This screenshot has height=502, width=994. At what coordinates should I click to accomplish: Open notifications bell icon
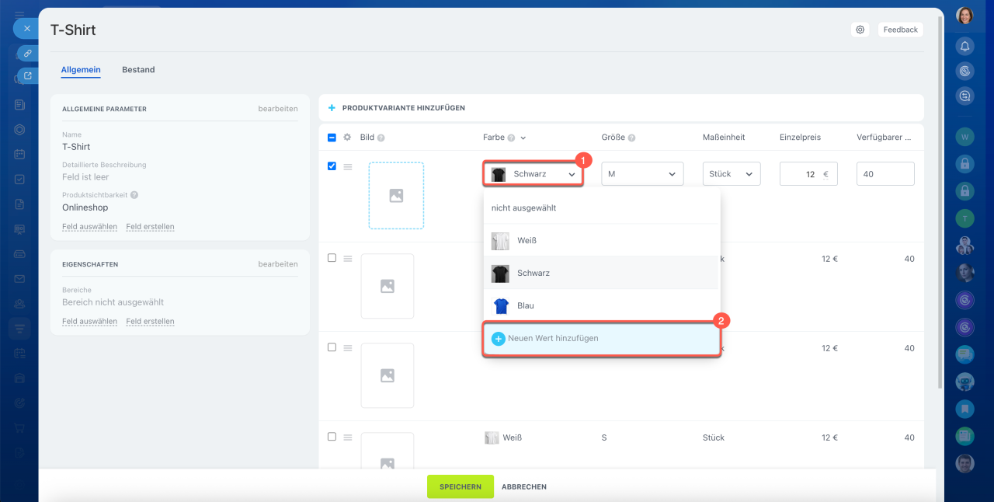[x=964, y=47]
